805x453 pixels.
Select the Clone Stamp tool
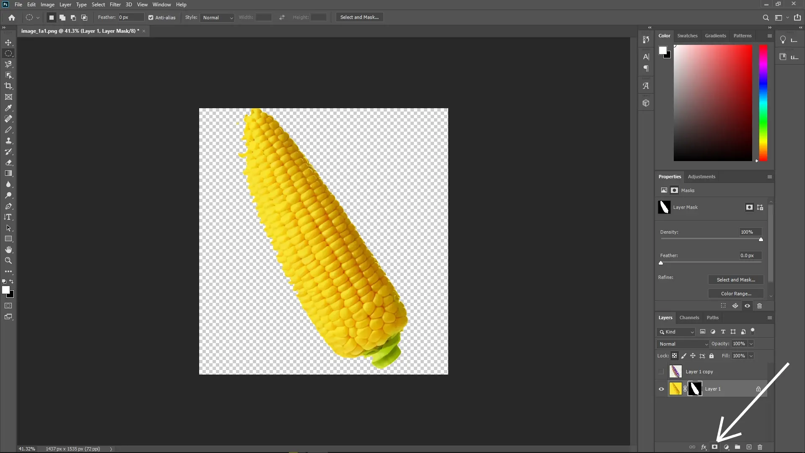tap(8, 141)
